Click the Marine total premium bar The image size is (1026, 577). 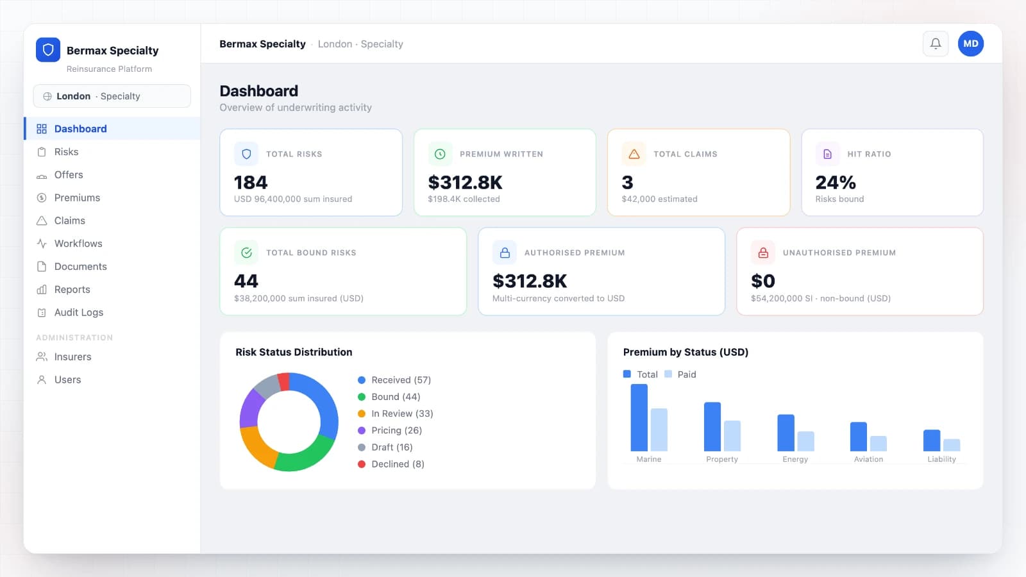[x=639, y=417]
